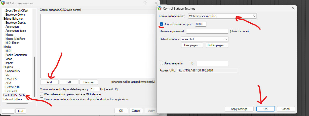Click the Username:password input field
The image size is (309, 116).
tap(207, 31)
